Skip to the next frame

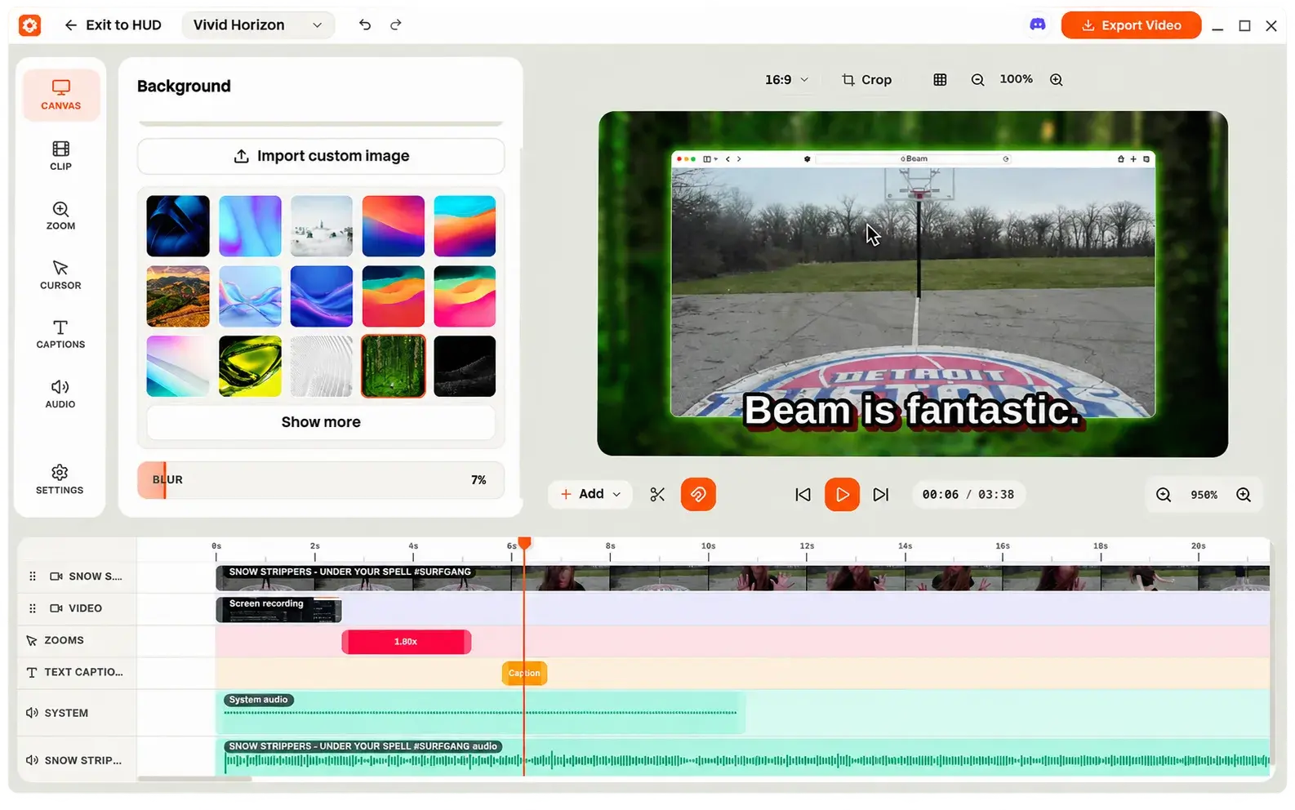coord(880,495)
